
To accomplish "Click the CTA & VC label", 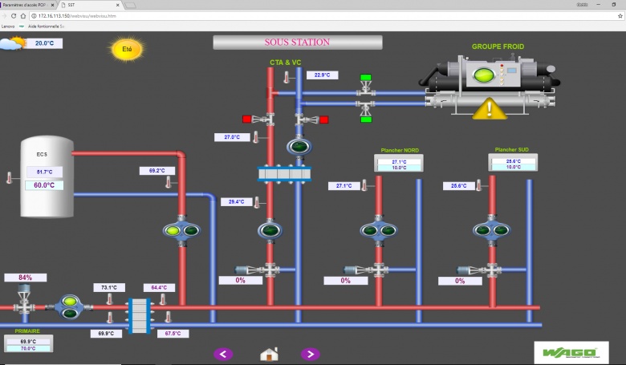I will point(286,63).
